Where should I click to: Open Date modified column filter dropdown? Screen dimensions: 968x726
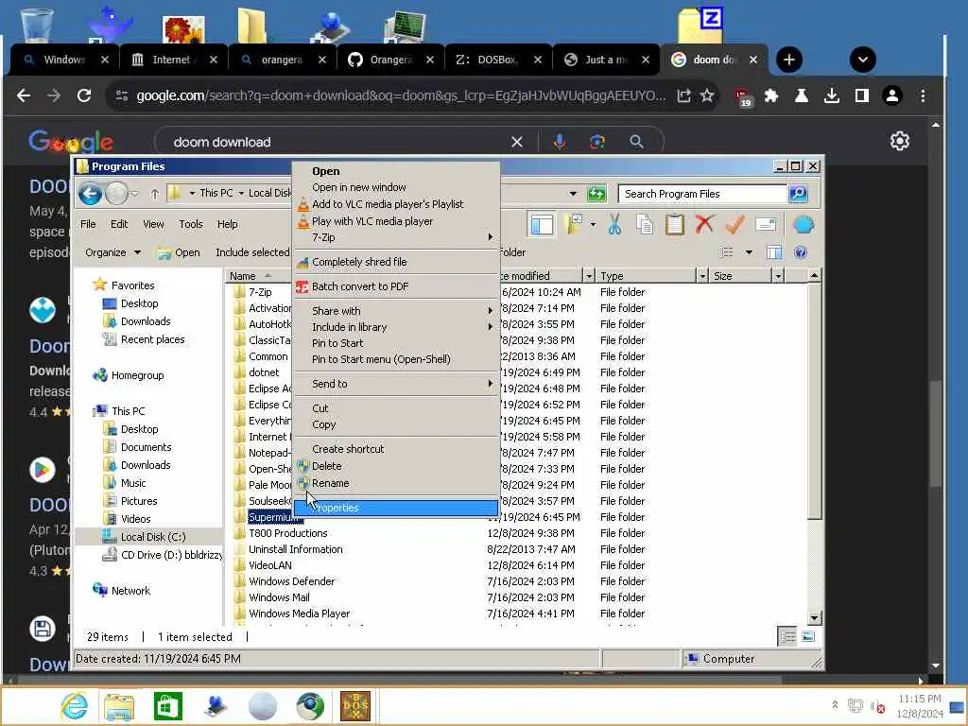point(588,276)
